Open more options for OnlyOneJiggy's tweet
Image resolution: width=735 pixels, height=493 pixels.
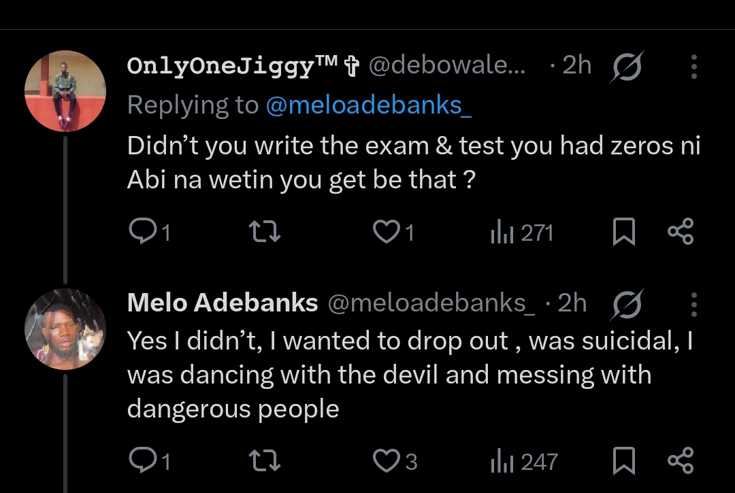coord(693,67)
